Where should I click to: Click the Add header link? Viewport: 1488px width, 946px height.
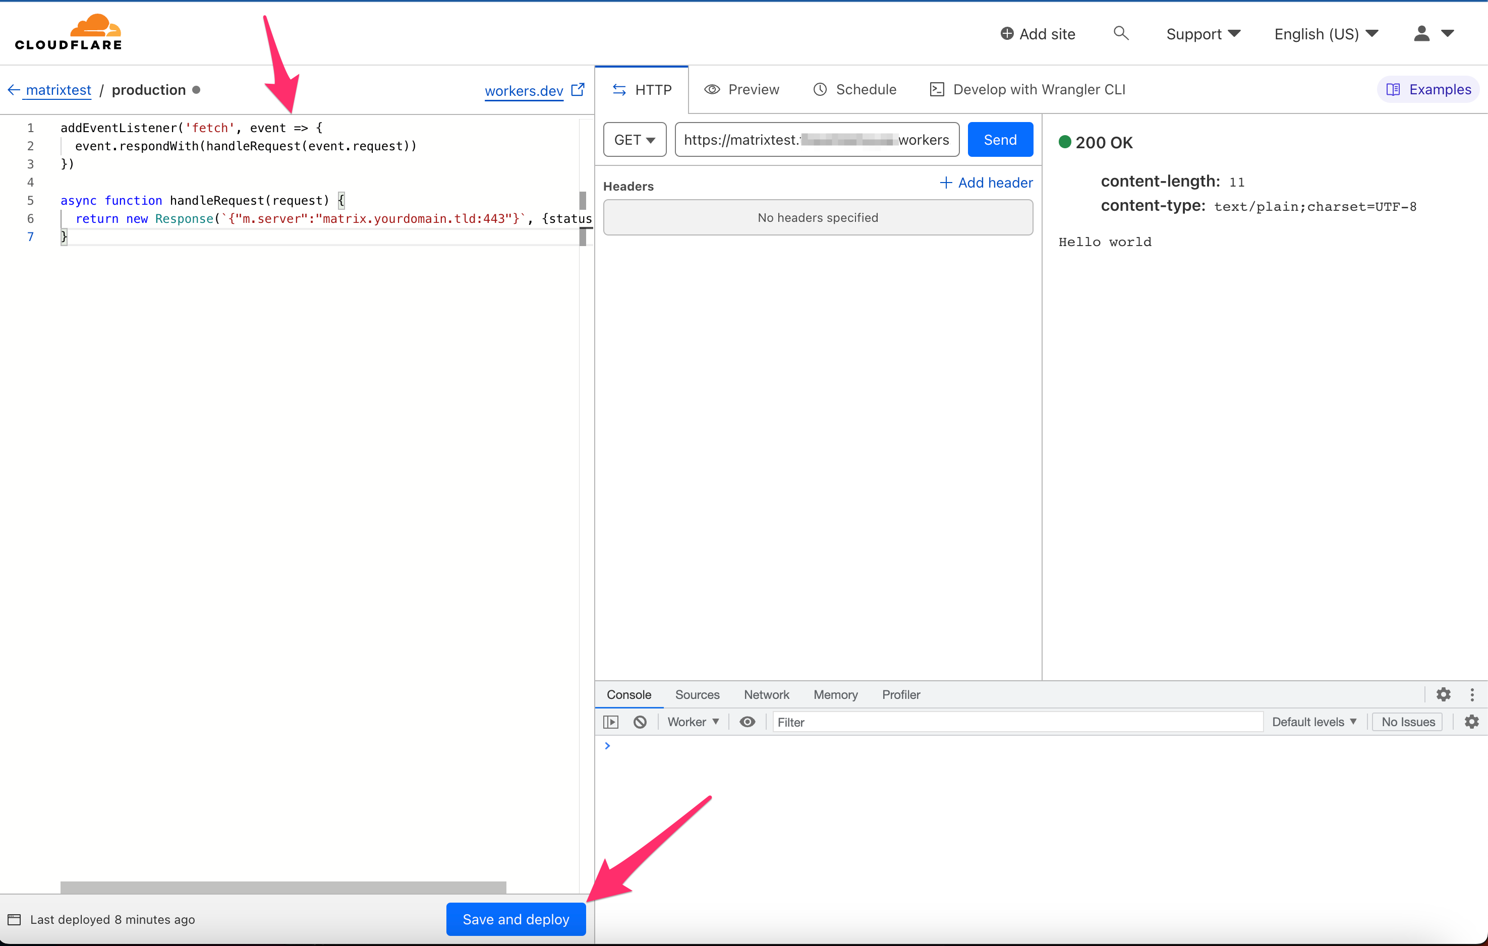(x=986, y=183)
